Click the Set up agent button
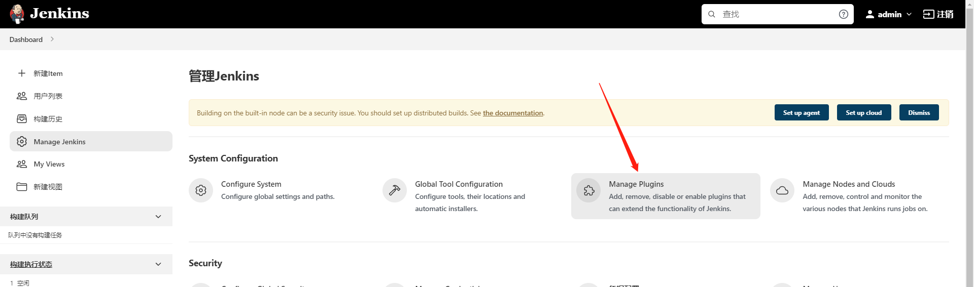 (802, 112)
